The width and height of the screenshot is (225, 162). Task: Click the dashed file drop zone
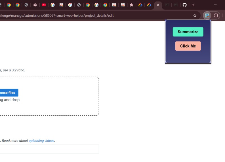(x=49, y=96)
